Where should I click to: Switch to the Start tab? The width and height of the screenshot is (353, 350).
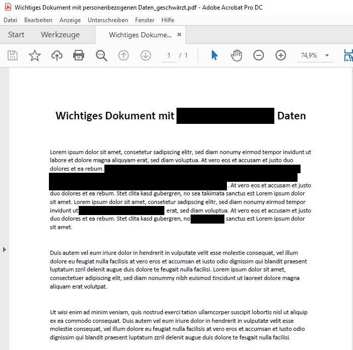point(16,35)
